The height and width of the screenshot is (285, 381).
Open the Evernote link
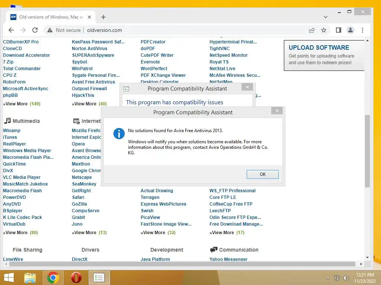[x=150, y=62]
